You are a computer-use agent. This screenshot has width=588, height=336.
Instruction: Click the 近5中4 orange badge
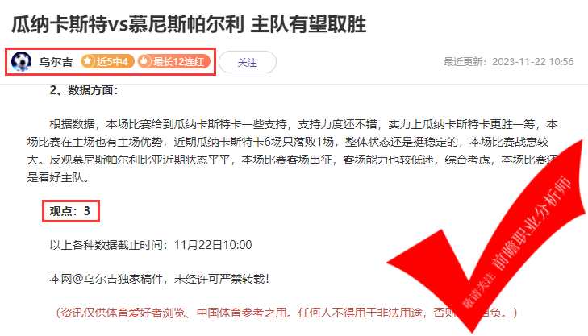(x=107, y=61)
